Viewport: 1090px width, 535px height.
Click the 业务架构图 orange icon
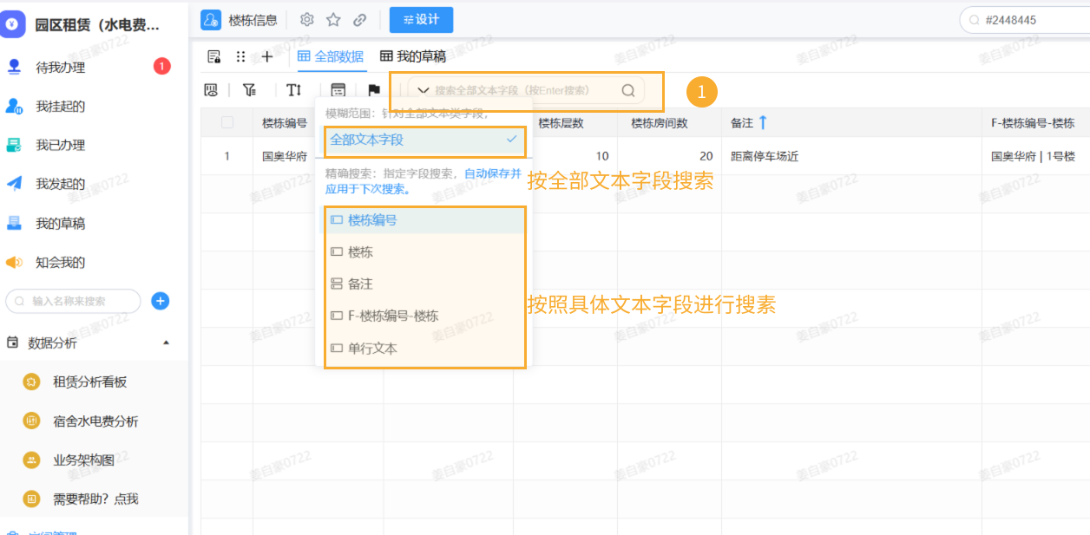pyautogui.click(x=31, y=460)
